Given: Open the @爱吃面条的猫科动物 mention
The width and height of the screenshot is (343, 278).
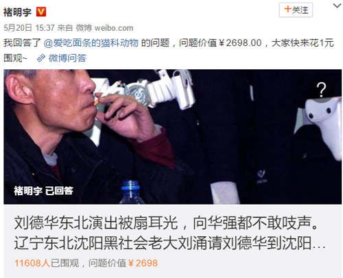Looking at the screenshot, I should 91,43.
